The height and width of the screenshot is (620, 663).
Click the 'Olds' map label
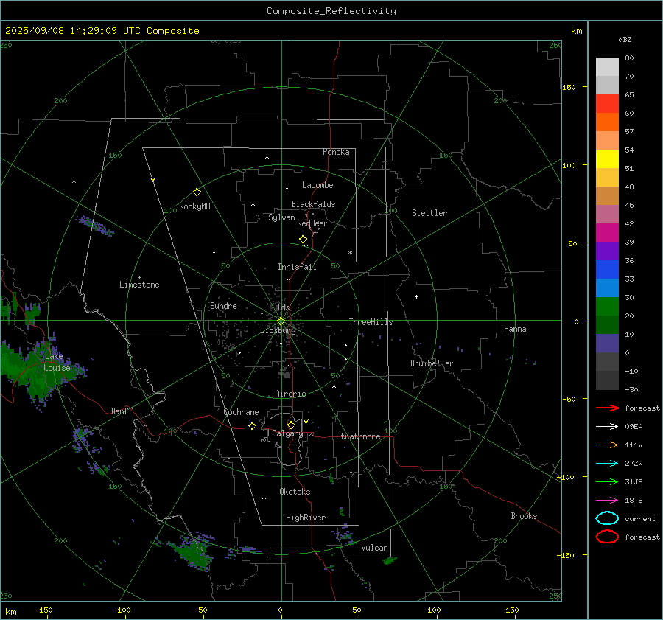281,307
